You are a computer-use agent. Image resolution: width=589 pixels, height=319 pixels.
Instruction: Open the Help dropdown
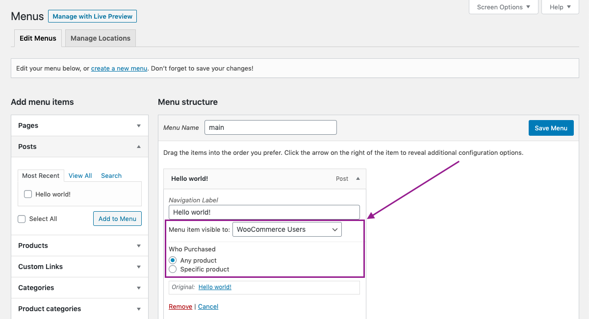point(560,7)
